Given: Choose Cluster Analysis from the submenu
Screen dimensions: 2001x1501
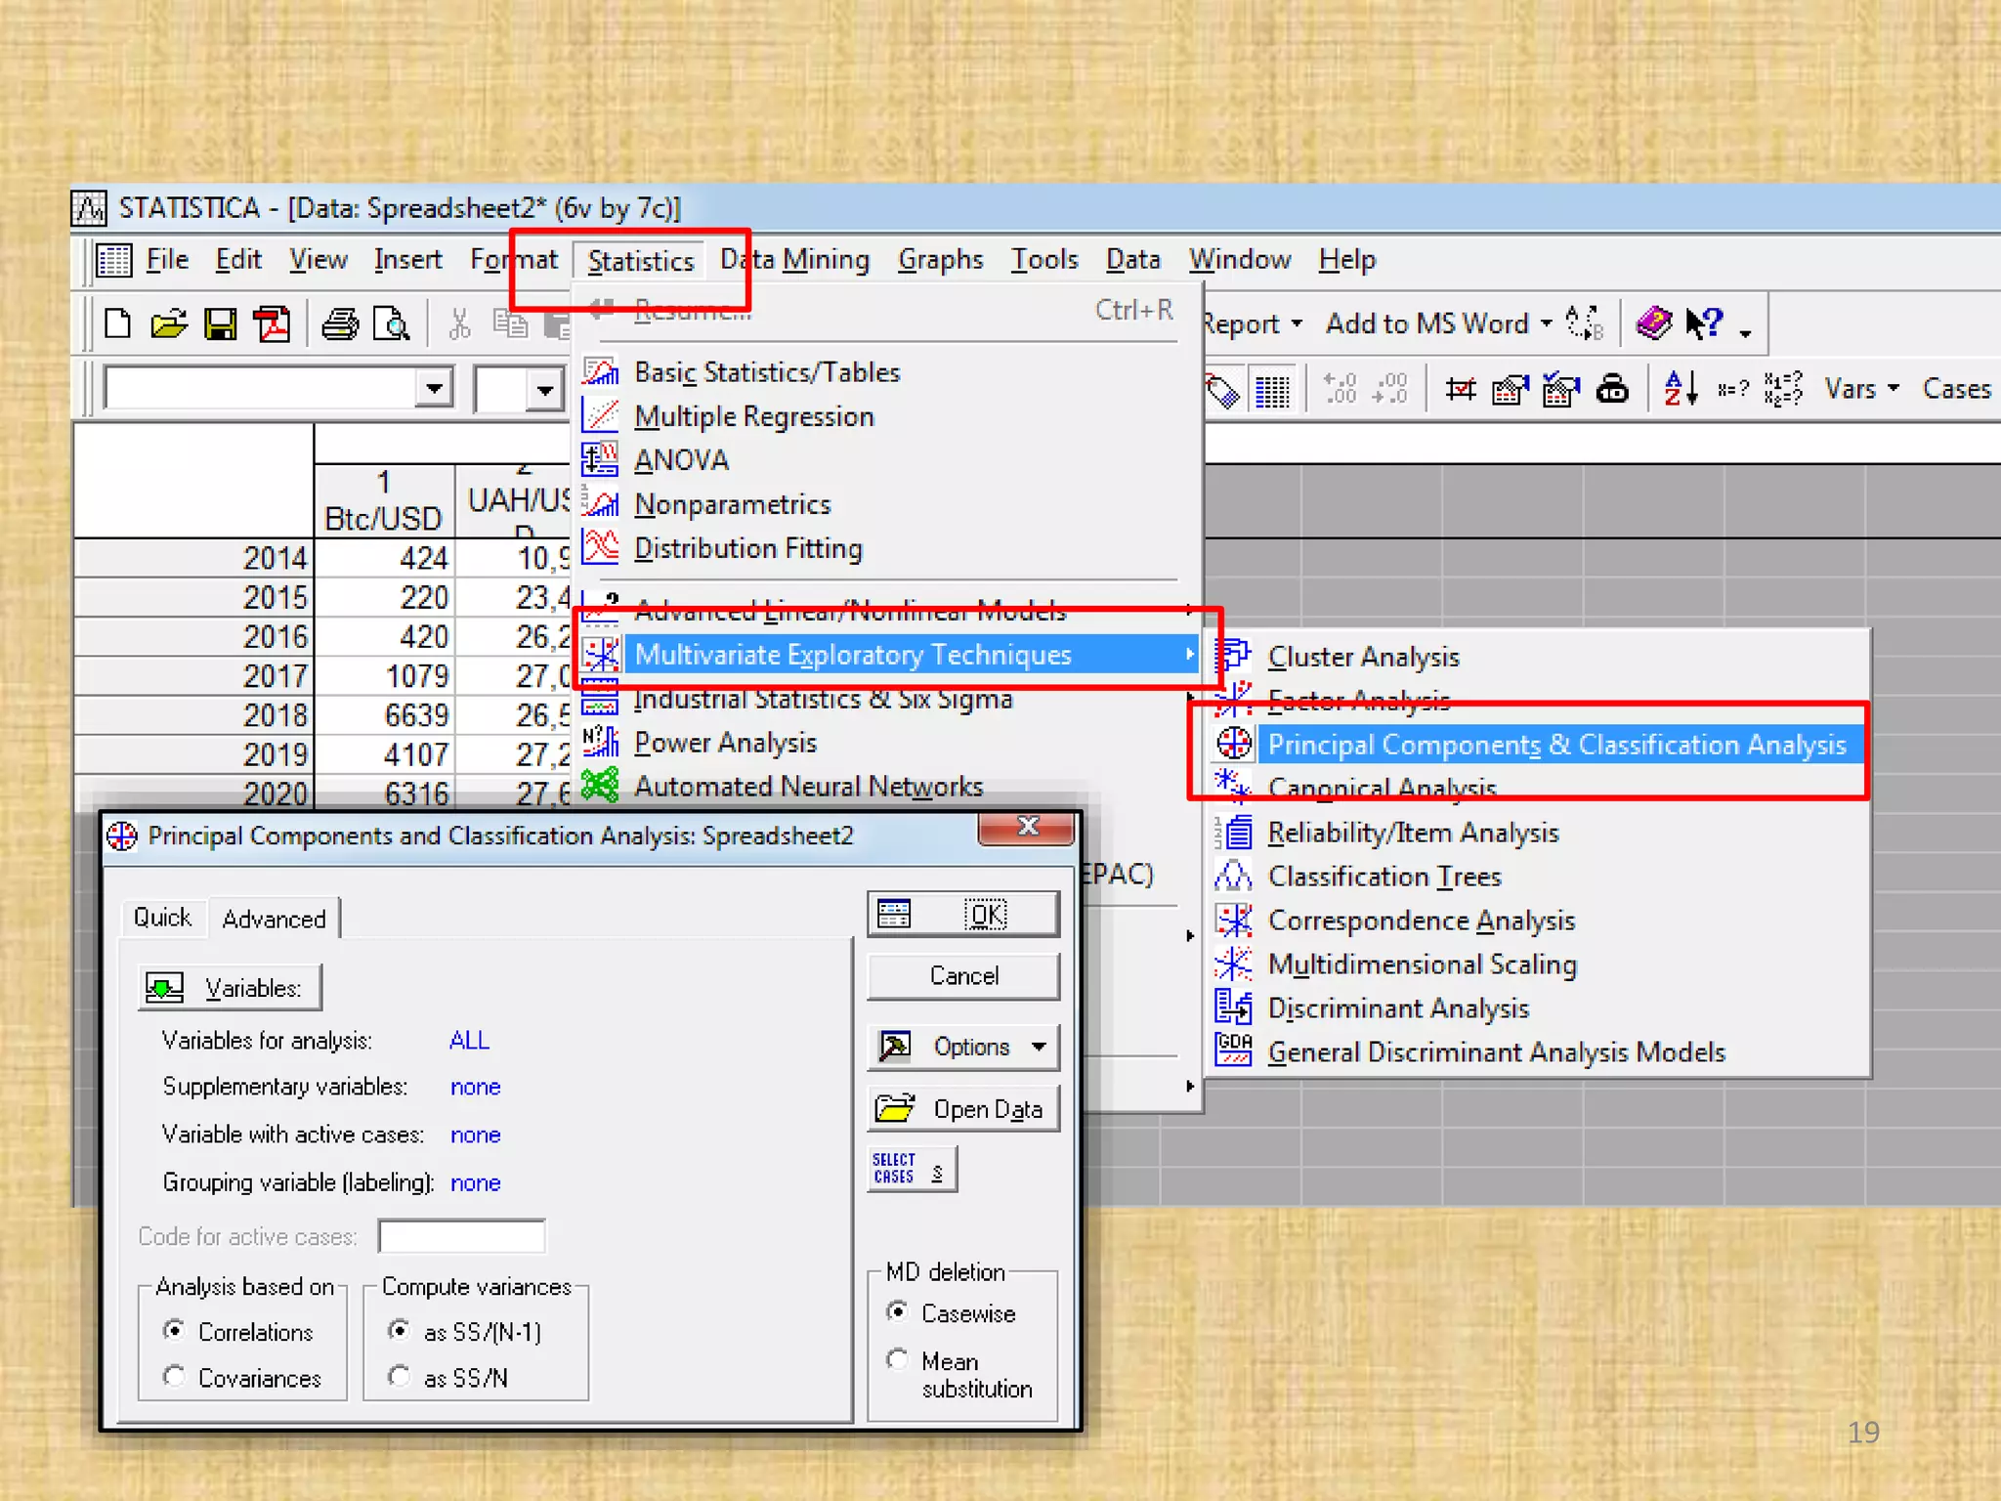Looking at the screenshot, I should 1363,657.
